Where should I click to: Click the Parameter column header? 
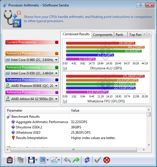coord(37,110)
